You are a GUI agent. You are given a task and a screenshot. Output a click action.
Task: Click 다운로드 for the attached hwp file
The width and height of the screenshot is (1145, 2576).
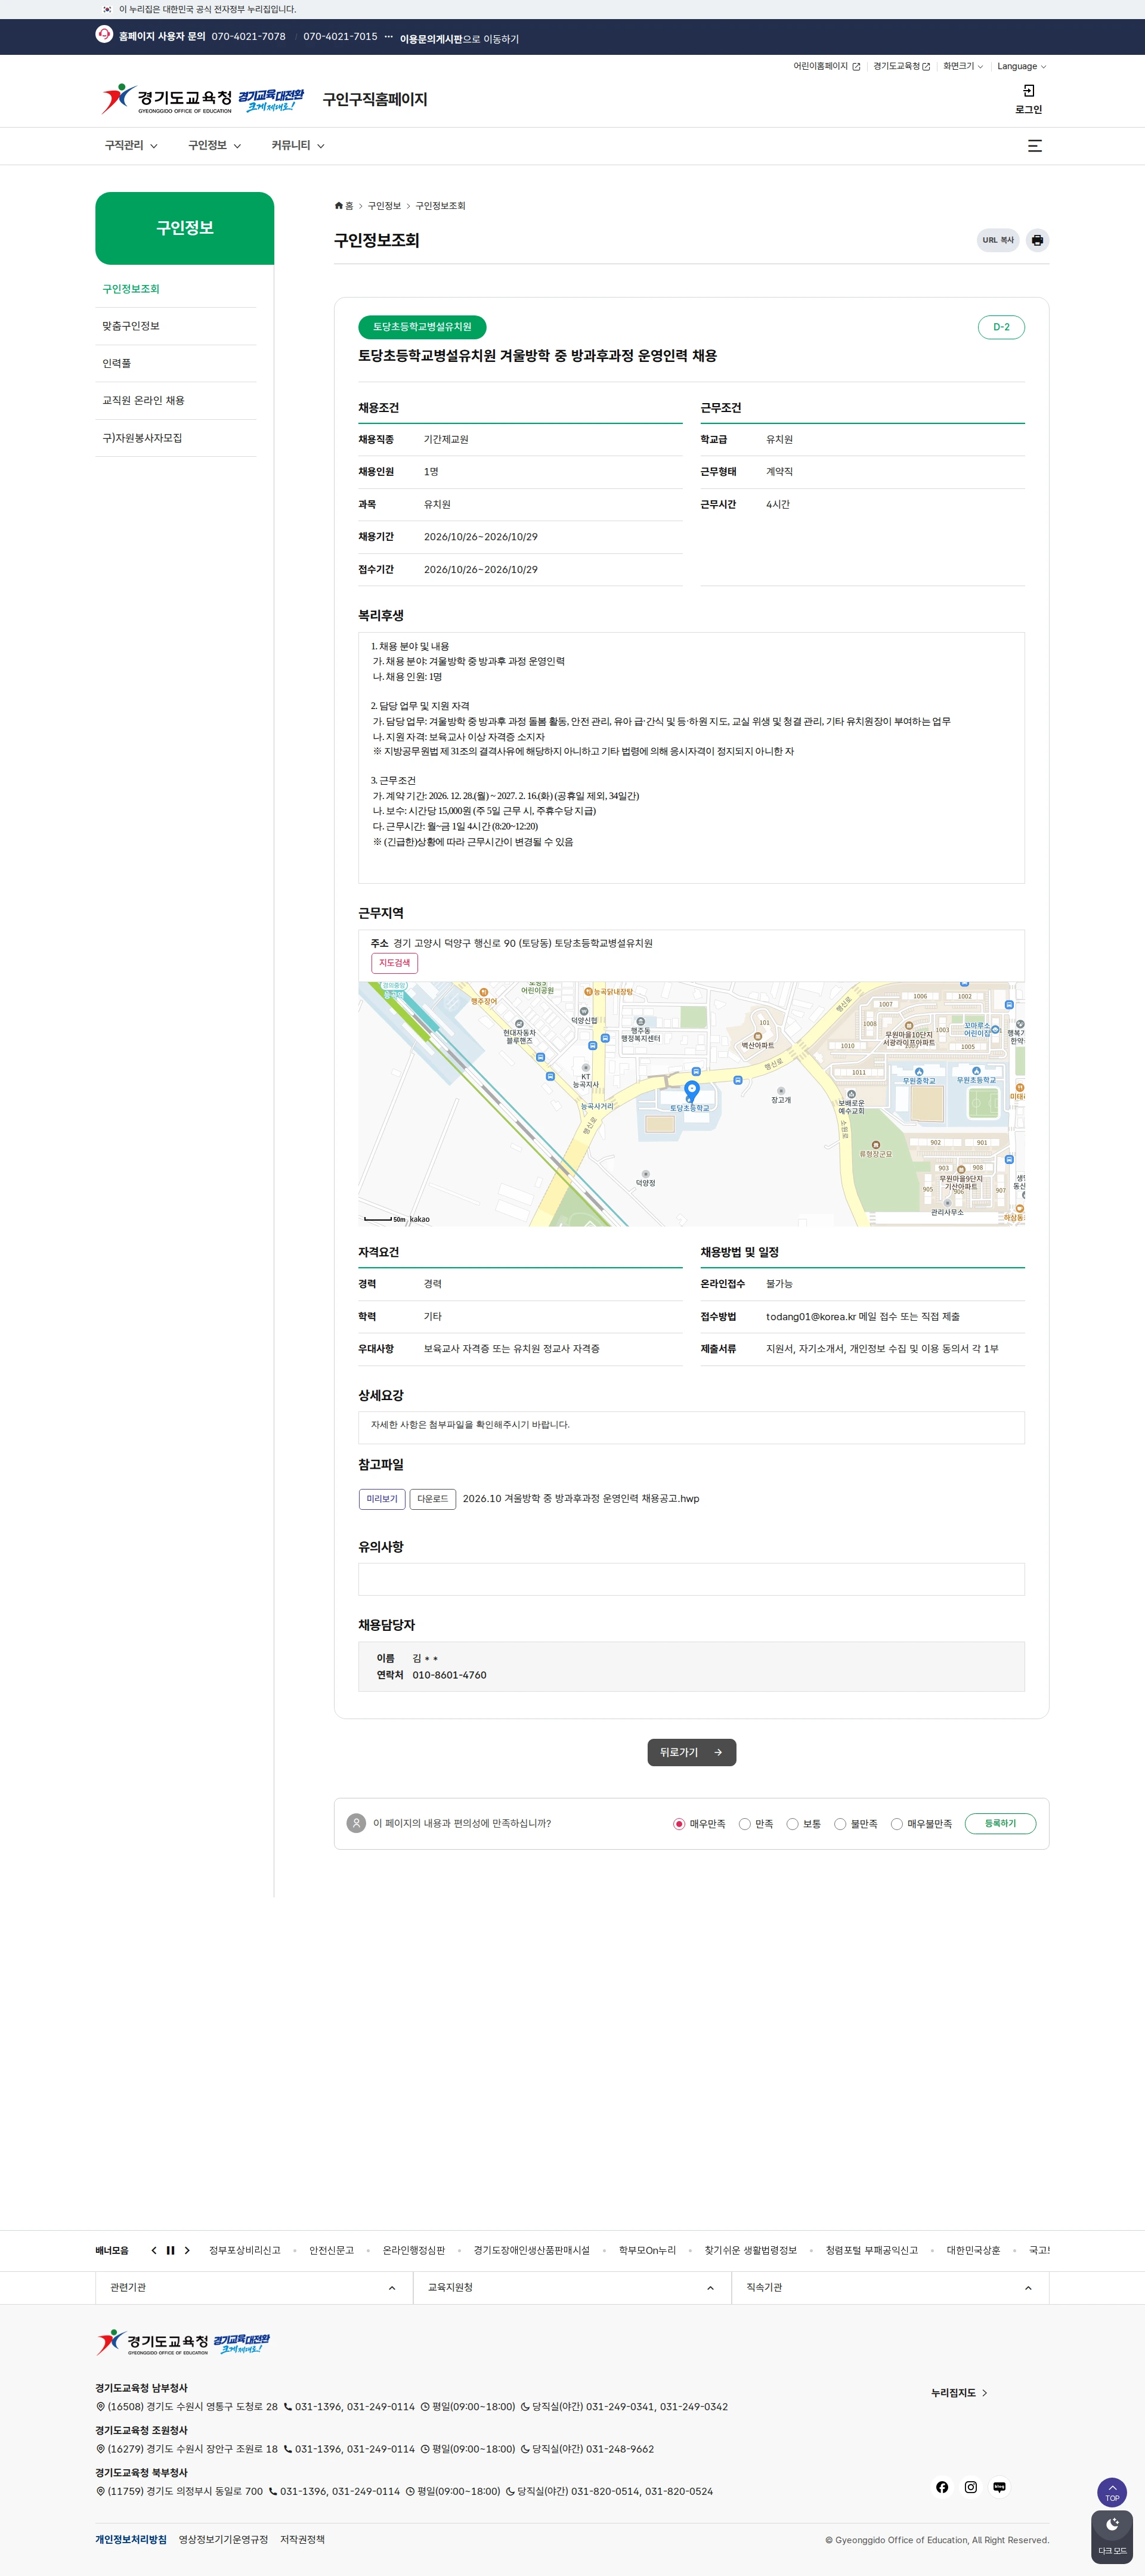pos(433,1499)
